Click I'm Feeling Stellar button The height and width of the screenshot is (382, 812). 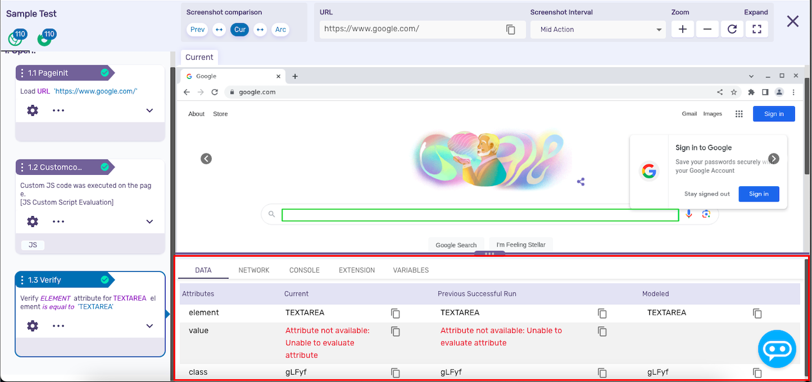(x=521, y=245)
